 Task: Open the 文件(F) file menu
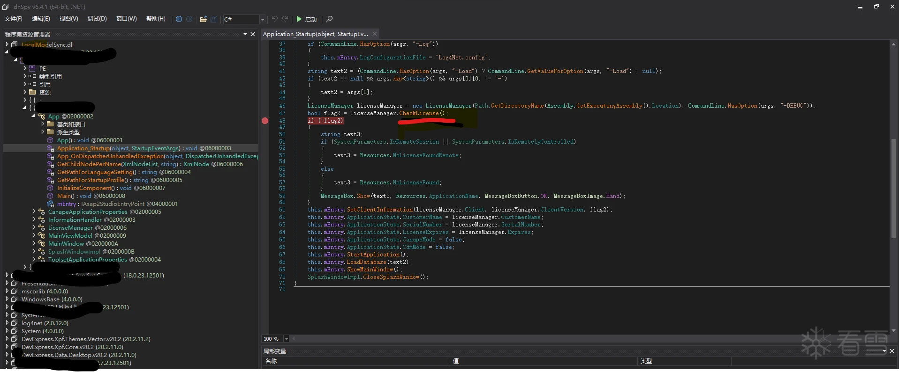(x=14, y=19)
